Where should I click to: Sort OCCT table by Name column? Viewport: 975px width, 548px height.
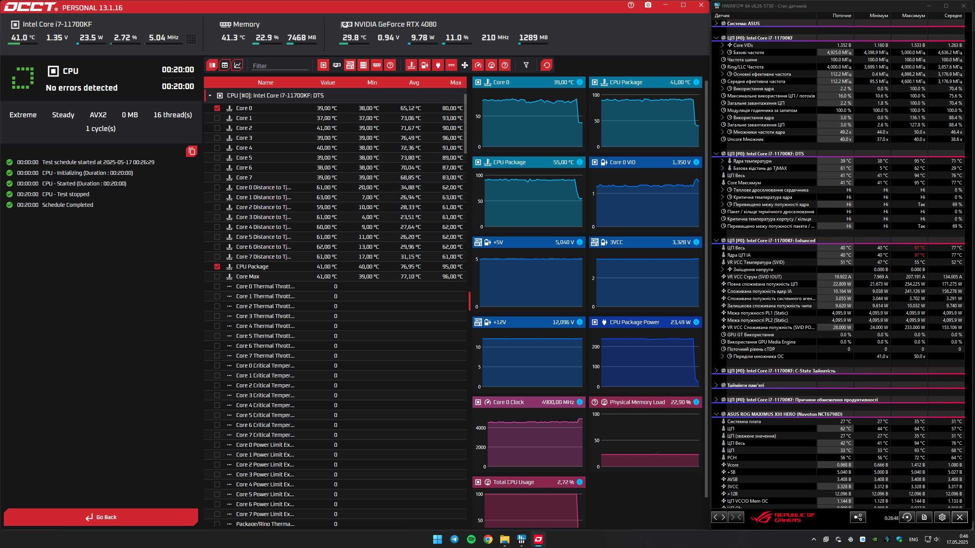[x=265, y=82]
